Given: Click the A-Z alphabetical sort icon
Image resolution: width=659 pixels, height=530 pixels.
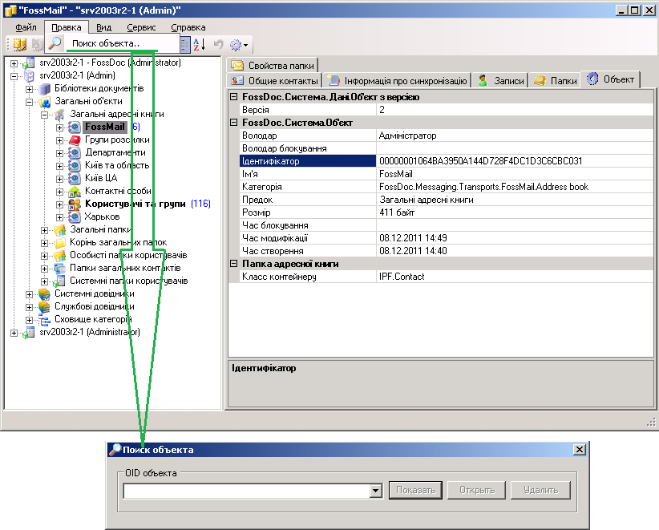Looking at the screenshot, I should 199,44.
